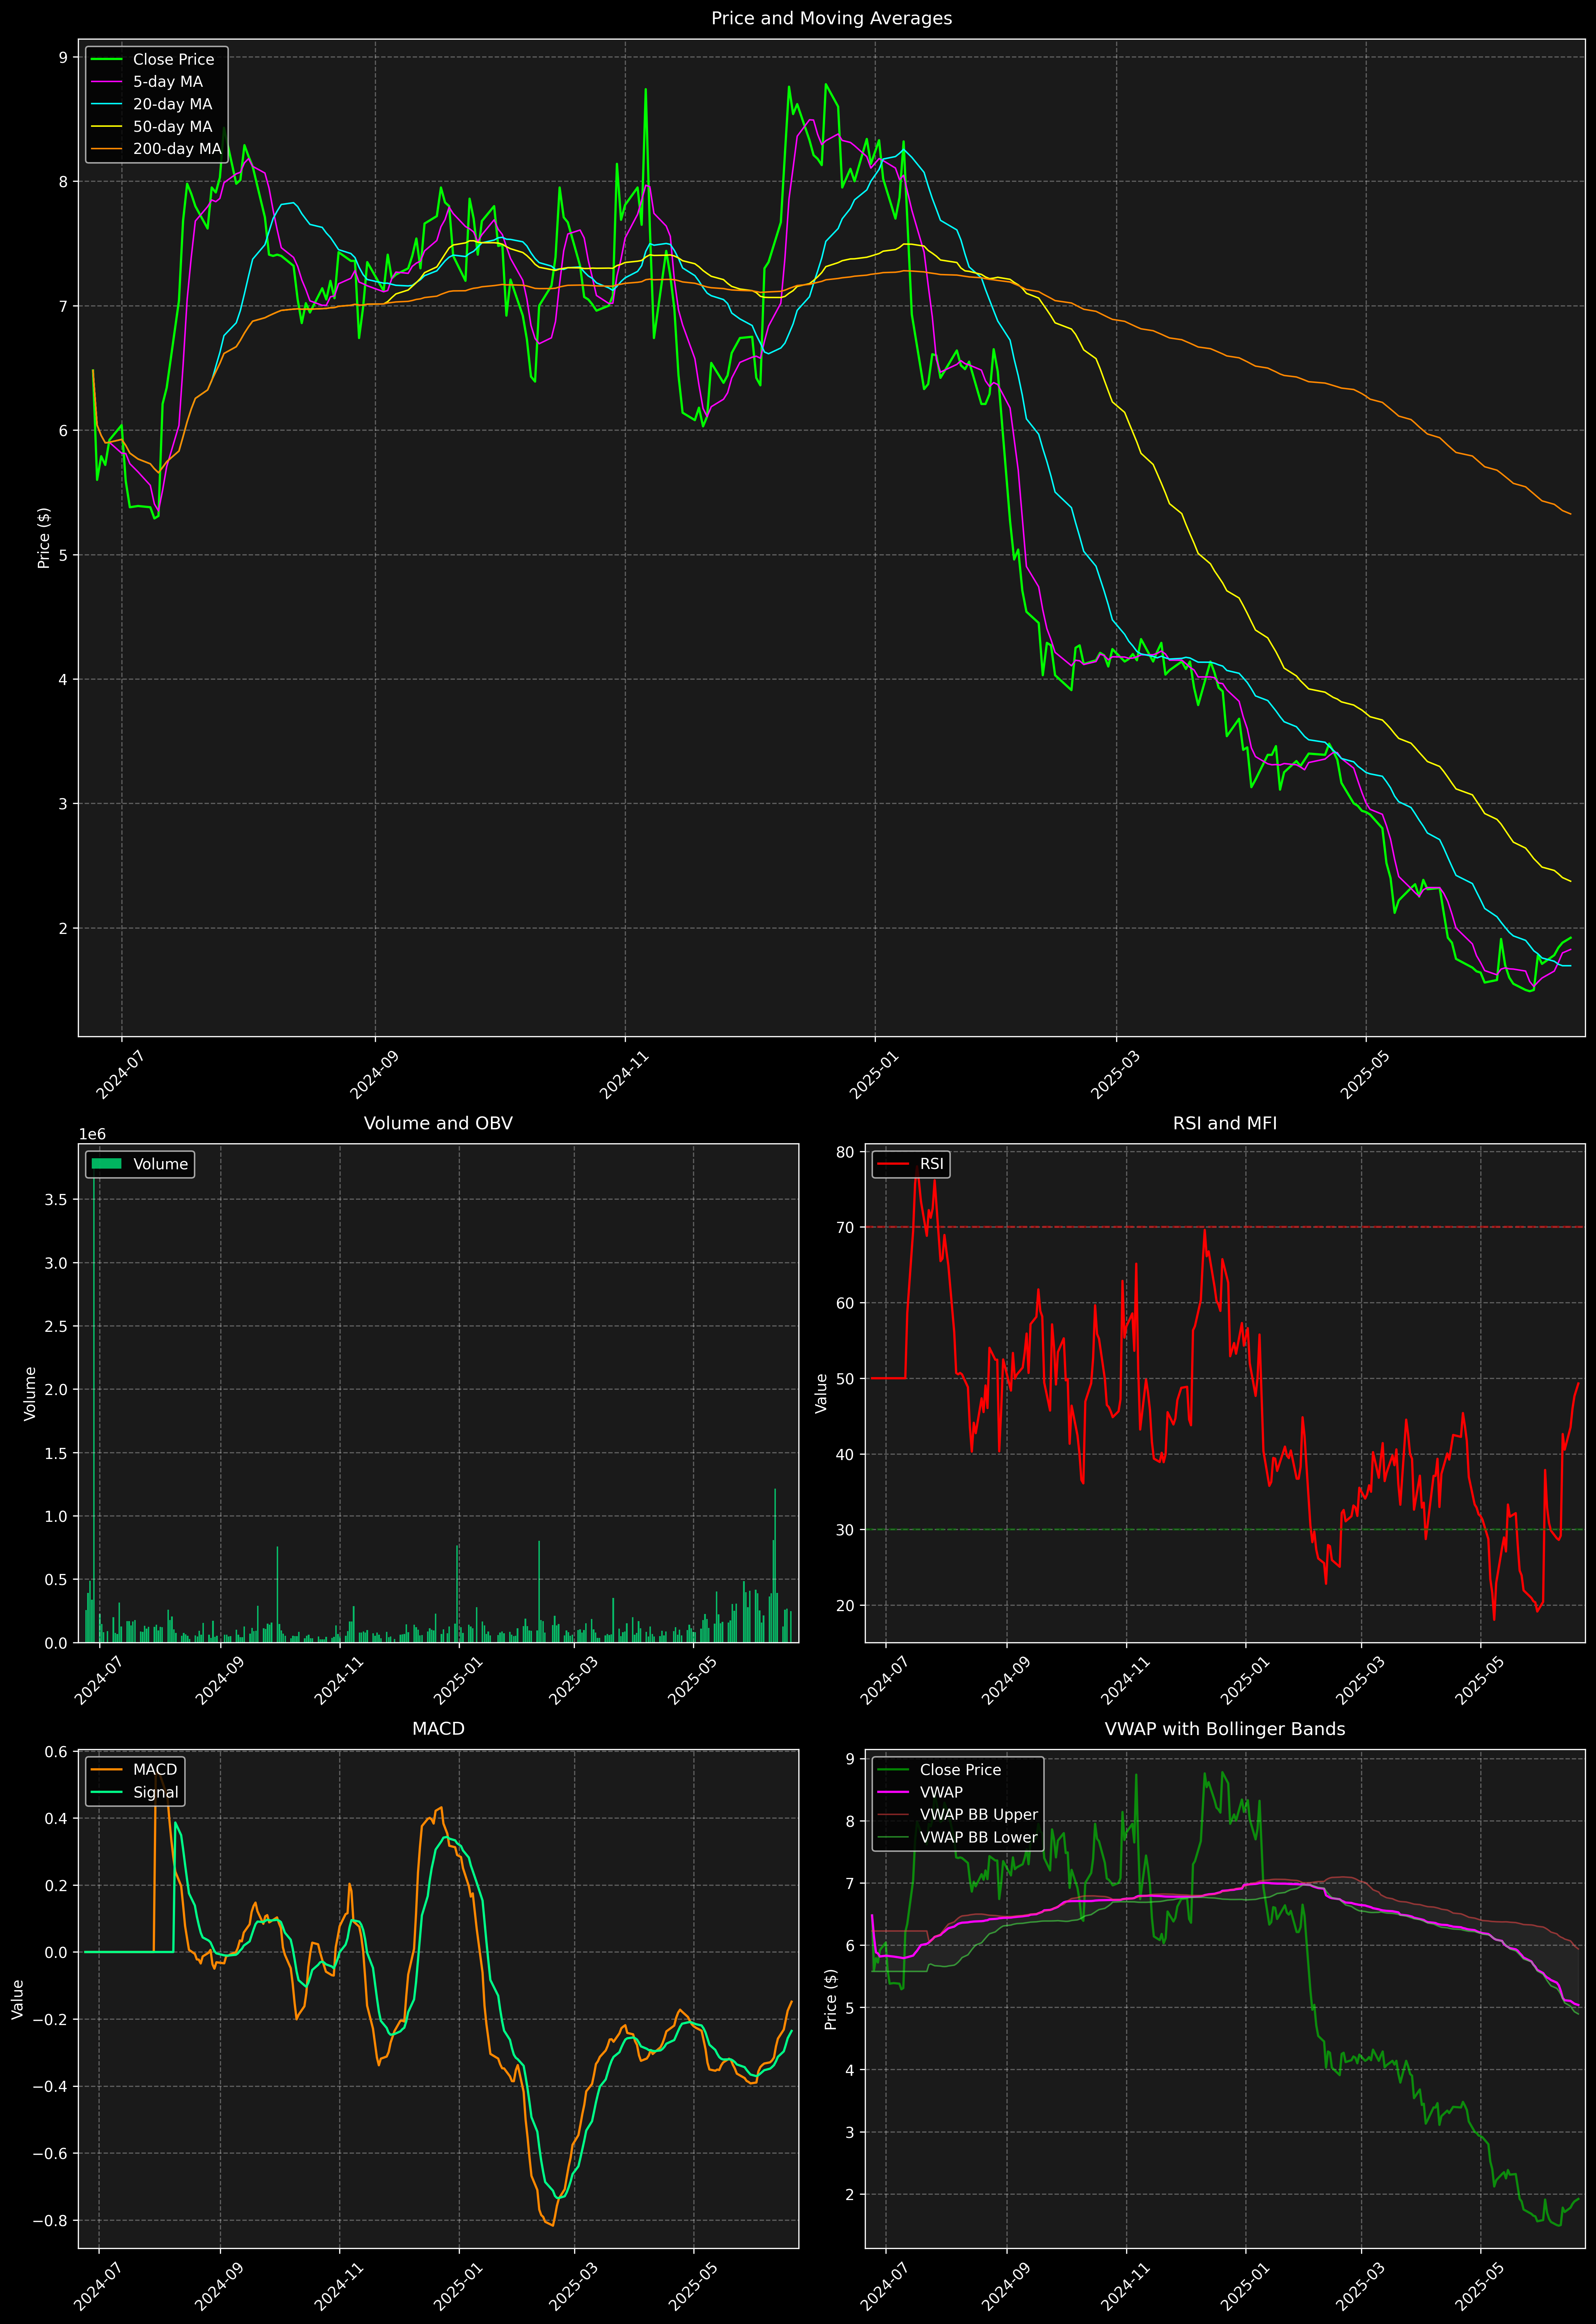Click the green Volume legend swatch

[x=106, y=1164]
